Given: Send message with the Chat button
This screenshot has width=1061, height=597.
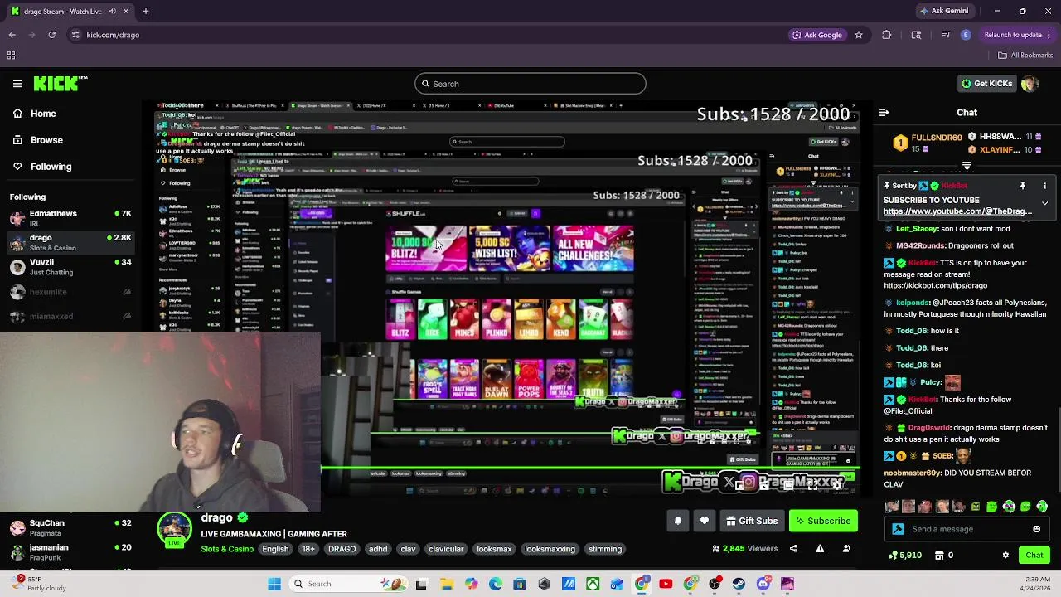Looking at the screenshot, I should coord(1034,556).
